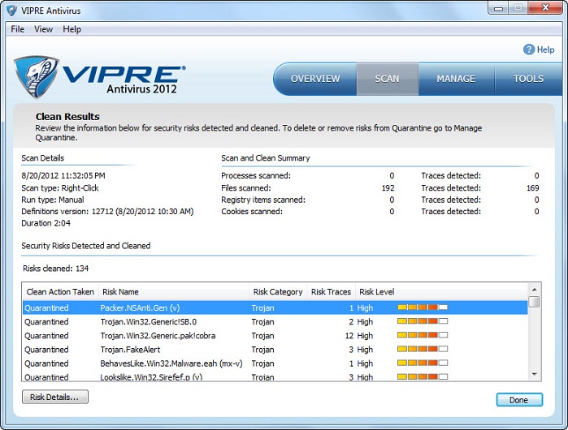Screen dimensions: 568x430
Task: Click the risk list scrollbar thumb
Action: 535,302
